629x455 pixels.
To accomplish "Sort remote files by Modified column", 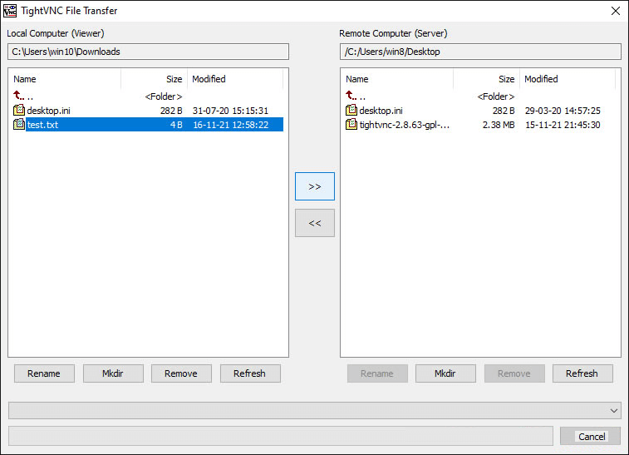I will pyautogui.click(x=567, y=79).
